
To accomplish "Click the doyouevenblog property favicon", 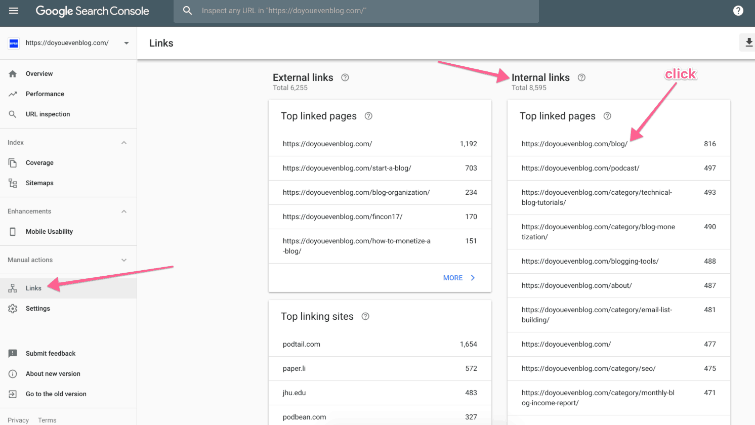I will pyautogui.click(x=14, y=43).
